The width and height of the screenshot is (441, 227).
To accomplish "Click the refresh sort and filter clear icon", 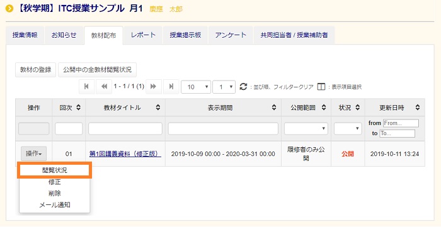I will click(243, 86).
